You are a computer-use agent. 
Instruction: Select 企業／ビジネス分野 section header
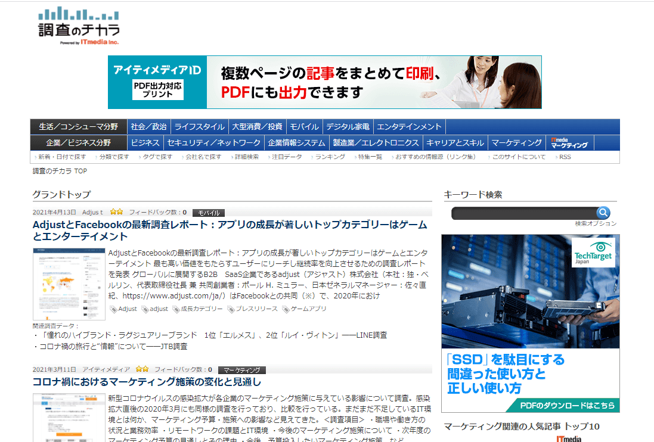pos(79,143)
